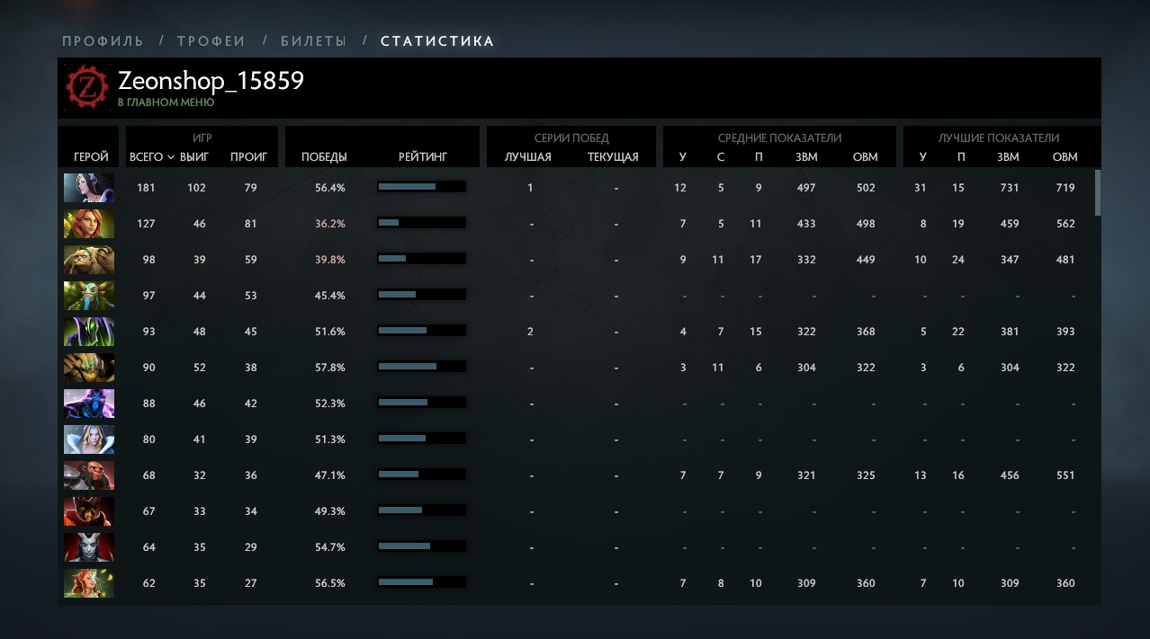1150x639 pixels.
Task: Sort by the РЕЙТИНГ column header
Action: (423, 157)
